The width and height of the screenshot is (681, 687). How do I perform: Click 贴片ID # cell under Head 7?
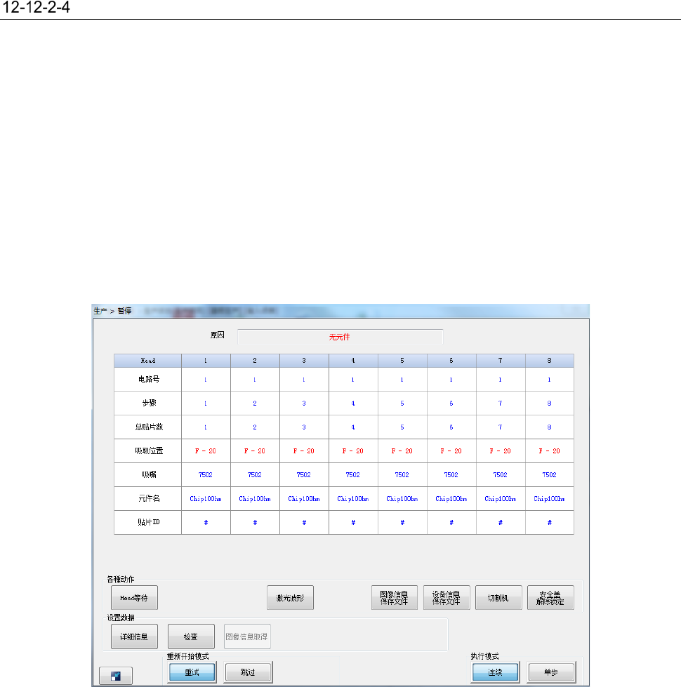501,522
